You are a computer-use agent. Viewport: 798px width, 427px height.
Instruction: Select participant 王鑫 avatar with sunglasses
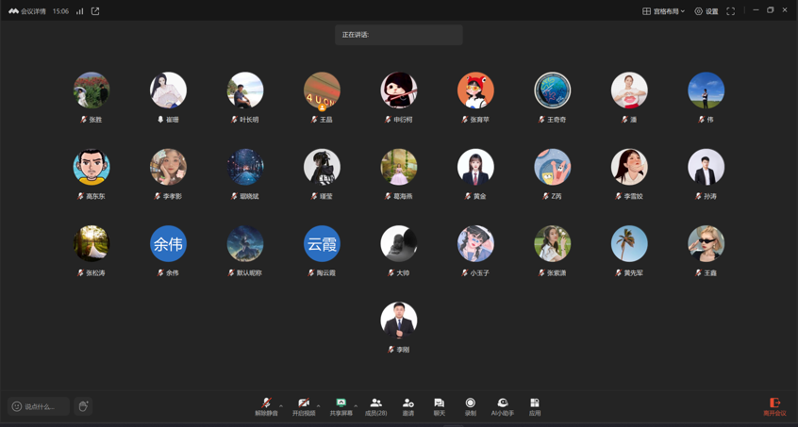click(x=707, y=243)
